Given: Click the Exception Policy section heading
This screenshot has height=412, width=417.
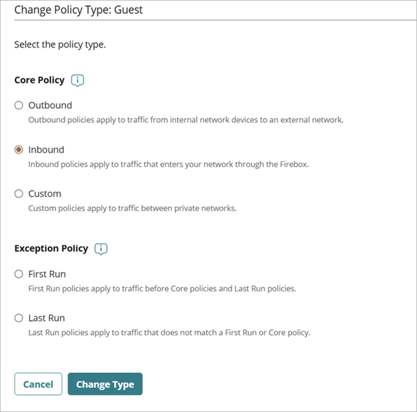Looking at the screenshot, I should [51, 249].
